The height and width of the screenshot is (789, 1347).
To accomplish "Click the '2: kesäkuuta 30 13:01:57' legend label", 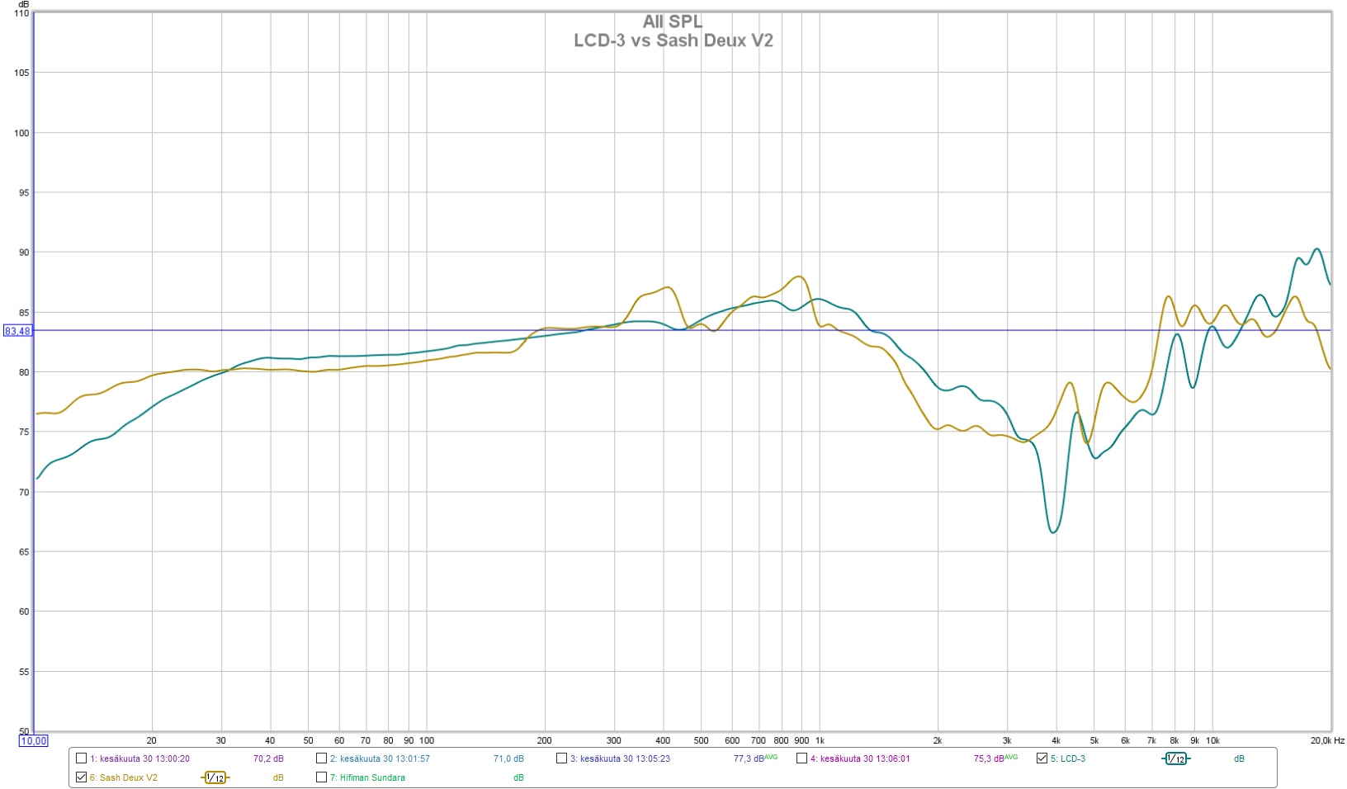I will [380, 758].
